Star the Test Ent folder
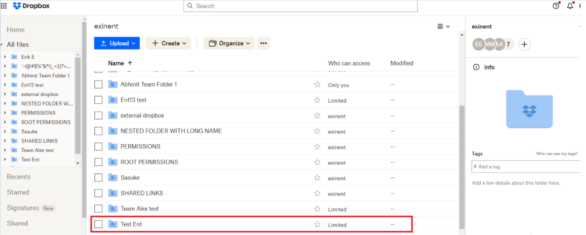This screenshot has height=235, width=586. pyautogui.click(x=317, y=225)
